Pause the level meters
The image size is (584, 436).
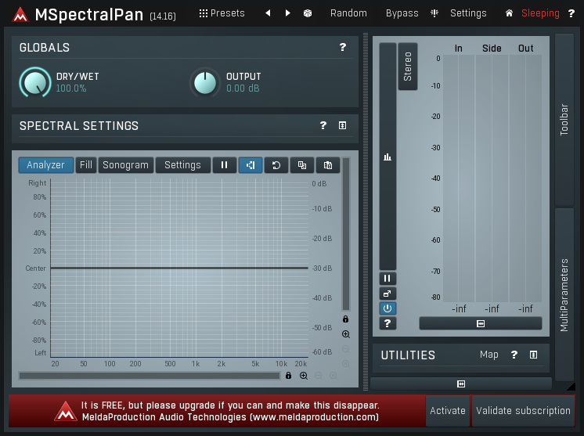click(x=388, y=279)
